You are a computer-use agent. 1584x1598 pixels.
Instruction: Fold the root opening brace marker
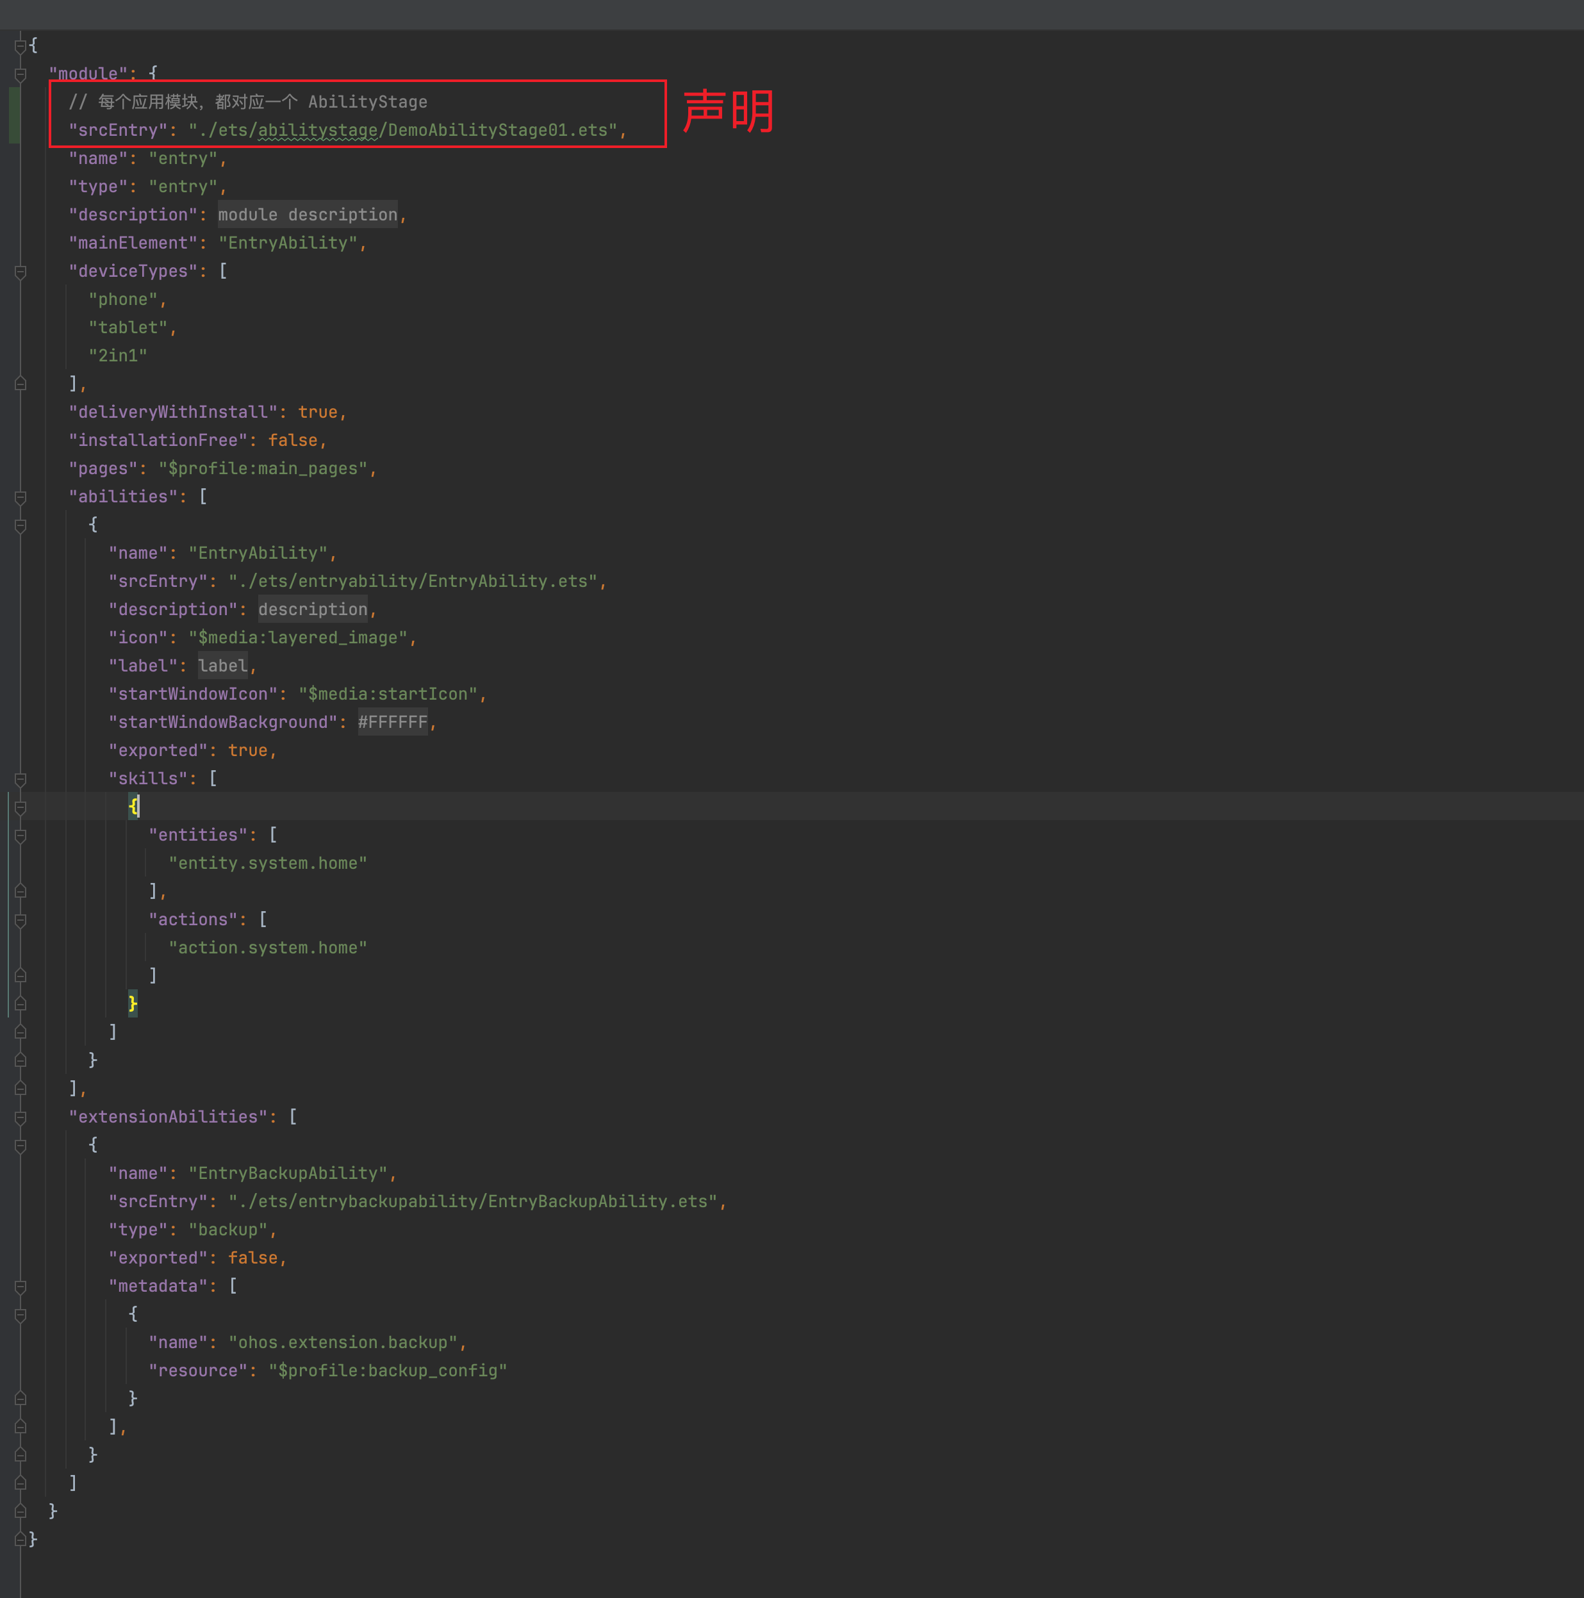(21, 46)
